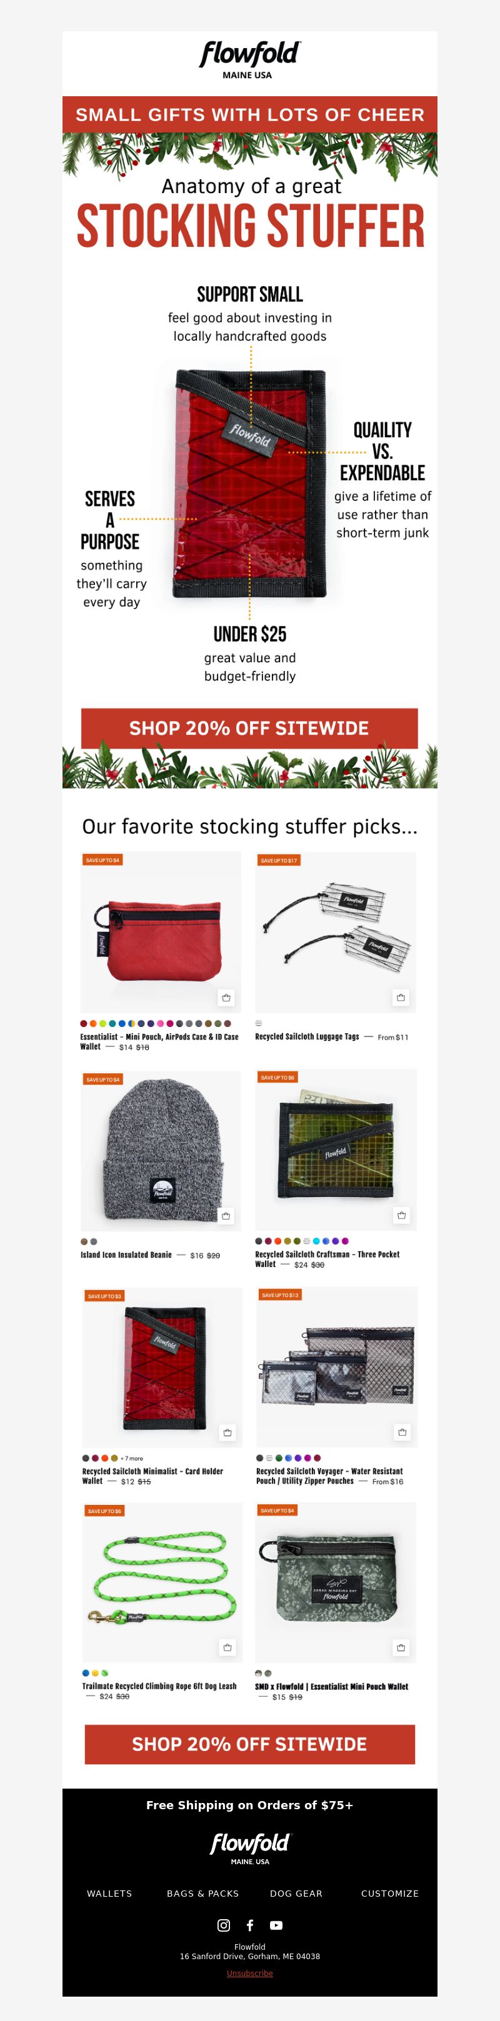Click the top SHOP 20% OFF SITEWIDE button

(249, 728)
